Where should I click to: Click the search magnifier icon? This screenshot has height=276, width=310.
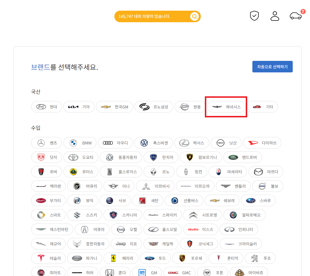(194, 16)
